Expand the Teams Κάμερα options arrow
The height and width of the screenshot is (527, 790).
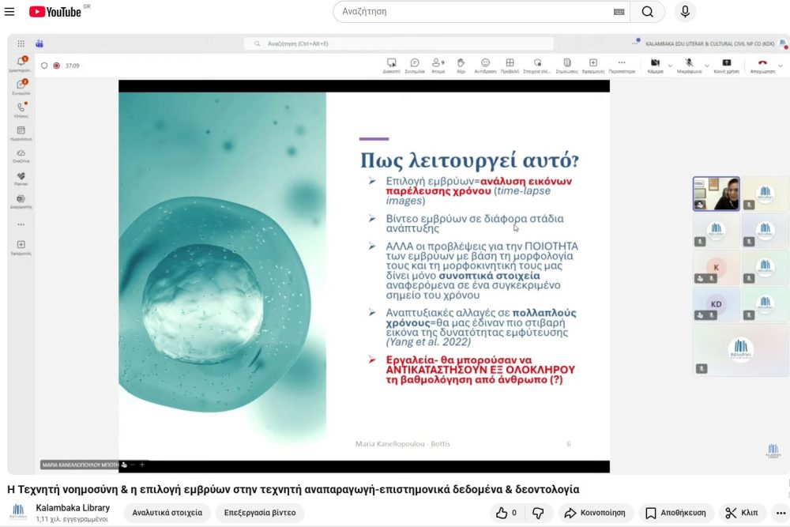[x=671, y=64]
